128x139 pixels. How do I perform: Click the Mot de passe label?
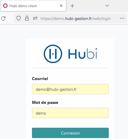tap(45, 102)
